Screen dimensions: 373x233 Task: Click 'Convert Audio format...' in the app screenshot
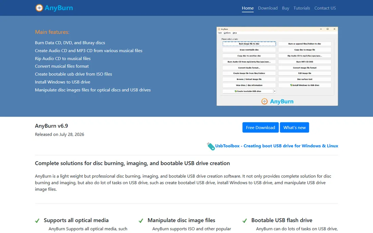click(x=249, y=68)
